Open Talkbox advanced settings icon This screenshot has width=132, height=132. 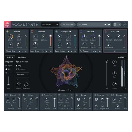pyautogui.click(x=100, y=51)
